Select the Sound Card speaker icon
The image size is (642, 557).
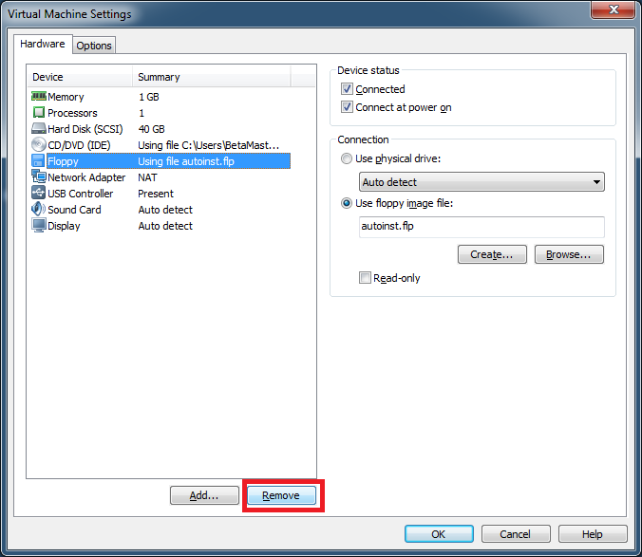point(39,210)
